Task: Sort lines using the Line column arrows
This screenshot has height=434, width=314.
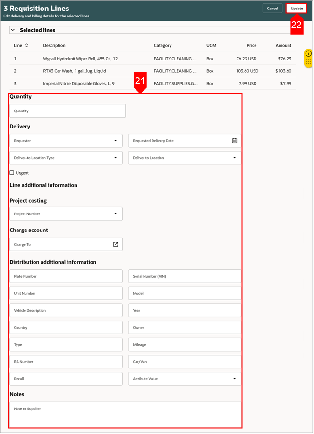Action: coord(26,46)
